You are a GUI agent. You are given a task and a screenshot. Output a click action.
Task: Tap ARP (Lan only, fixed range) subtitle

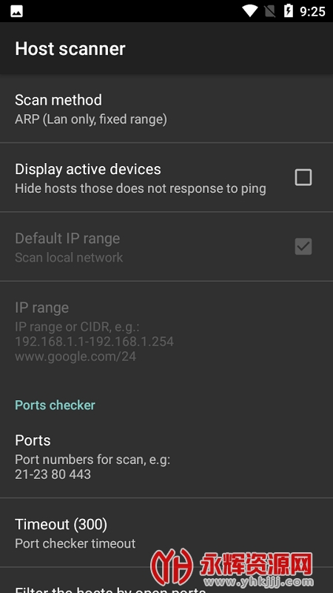[x=91, y=119]
